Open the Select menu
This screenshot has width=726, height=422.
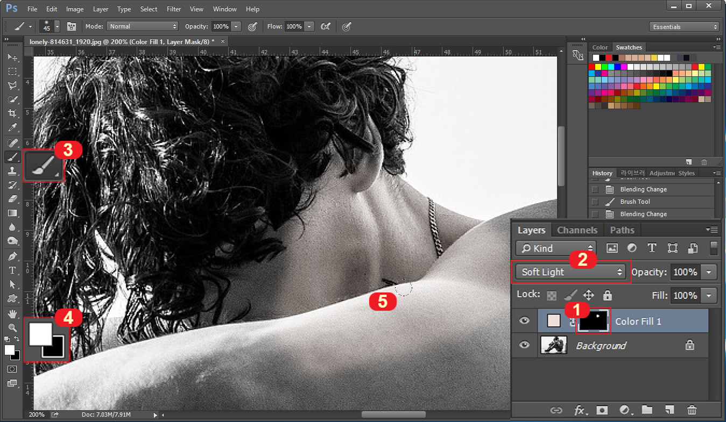[149, 9]
